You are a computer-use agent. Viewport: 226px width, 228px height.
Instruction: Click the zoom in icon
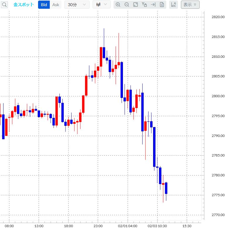[118, 5]
